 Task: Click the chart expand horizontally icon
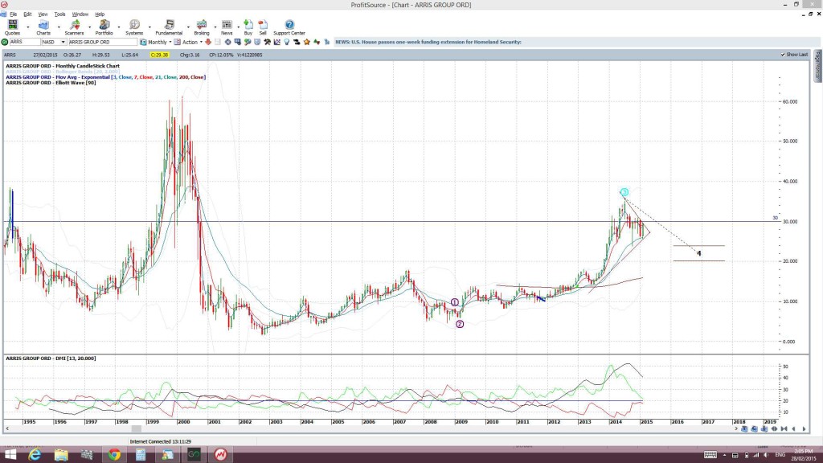click(774, 429)
